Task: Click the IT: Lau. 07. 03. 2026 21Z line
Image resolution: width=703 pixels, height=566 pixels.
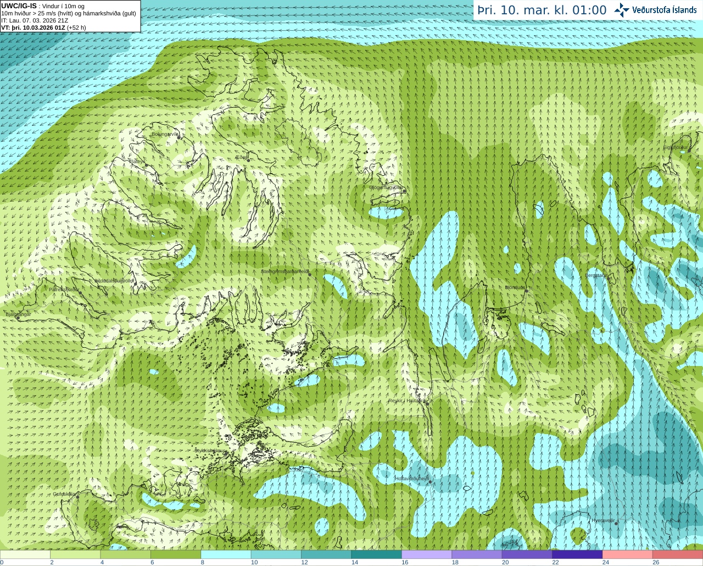Action: (x=35, y=20)
